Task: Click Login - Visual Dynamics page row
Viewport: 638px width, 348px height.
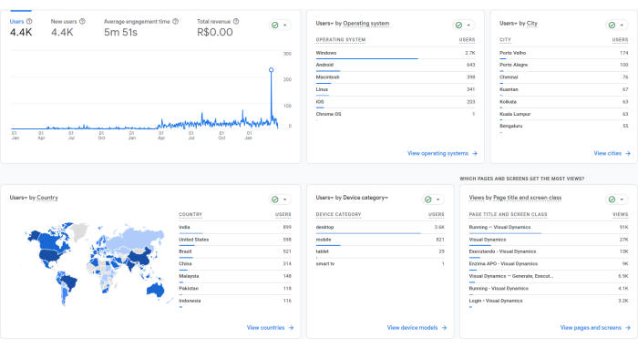Action: point(549,302)
